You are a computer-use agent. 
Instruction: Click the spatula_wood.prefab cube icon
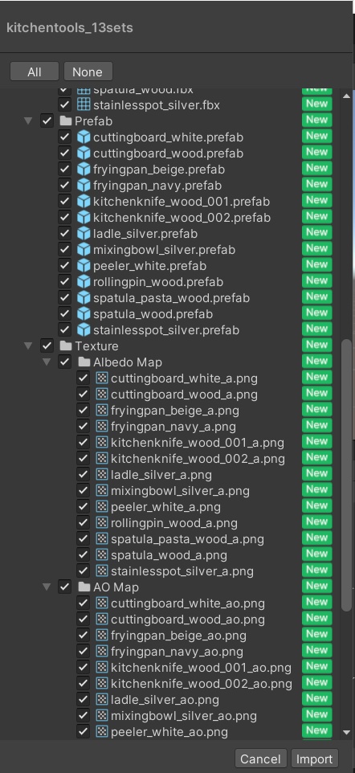(84, 314)
